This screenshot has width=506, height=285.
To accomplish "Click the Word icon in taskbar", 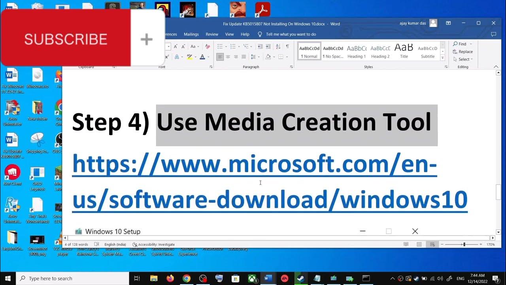I will coord(268,278).
